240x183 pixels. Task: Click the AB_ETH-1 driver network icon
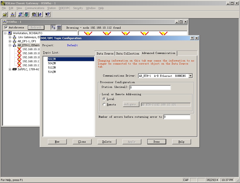pyautogui.click(x=15, y=45)
